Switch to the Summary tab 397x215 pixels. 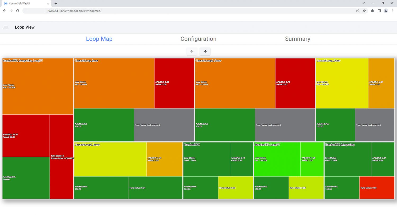point(297,39)
